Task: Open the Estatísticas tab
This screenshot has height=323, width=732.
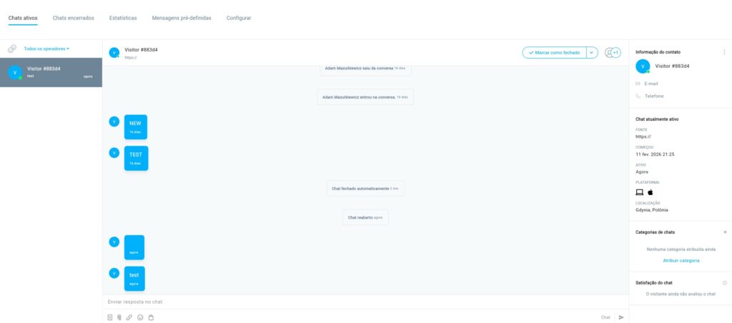Action: tap(123, 18)
